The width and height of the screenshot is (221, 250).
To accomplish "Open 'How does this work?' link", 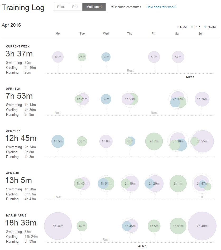I will 161,7.
